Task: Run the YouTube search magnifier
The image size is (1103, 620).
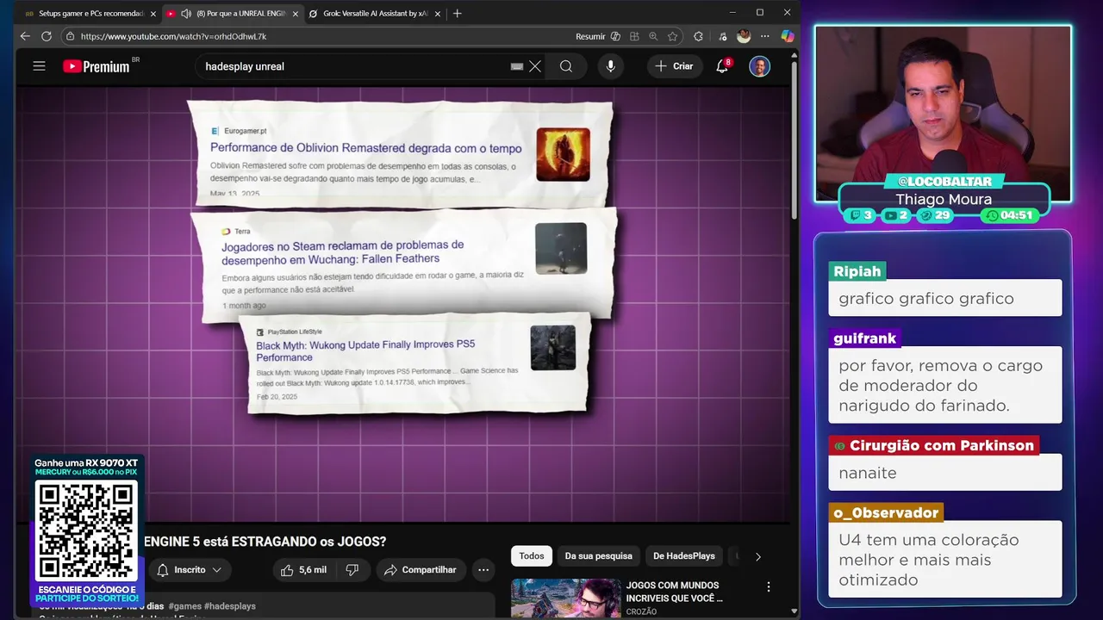Action: coord(566,66)
